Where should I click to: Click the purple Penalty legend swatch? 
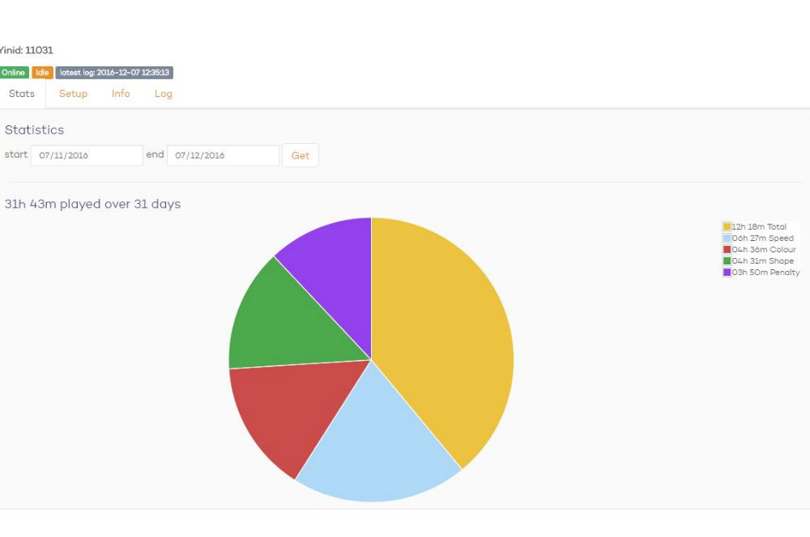pos(727,273)
